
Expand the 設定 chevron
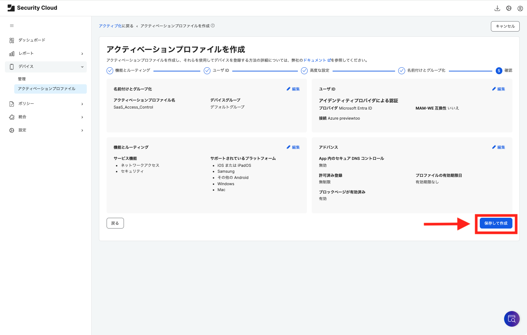[82, 130]
